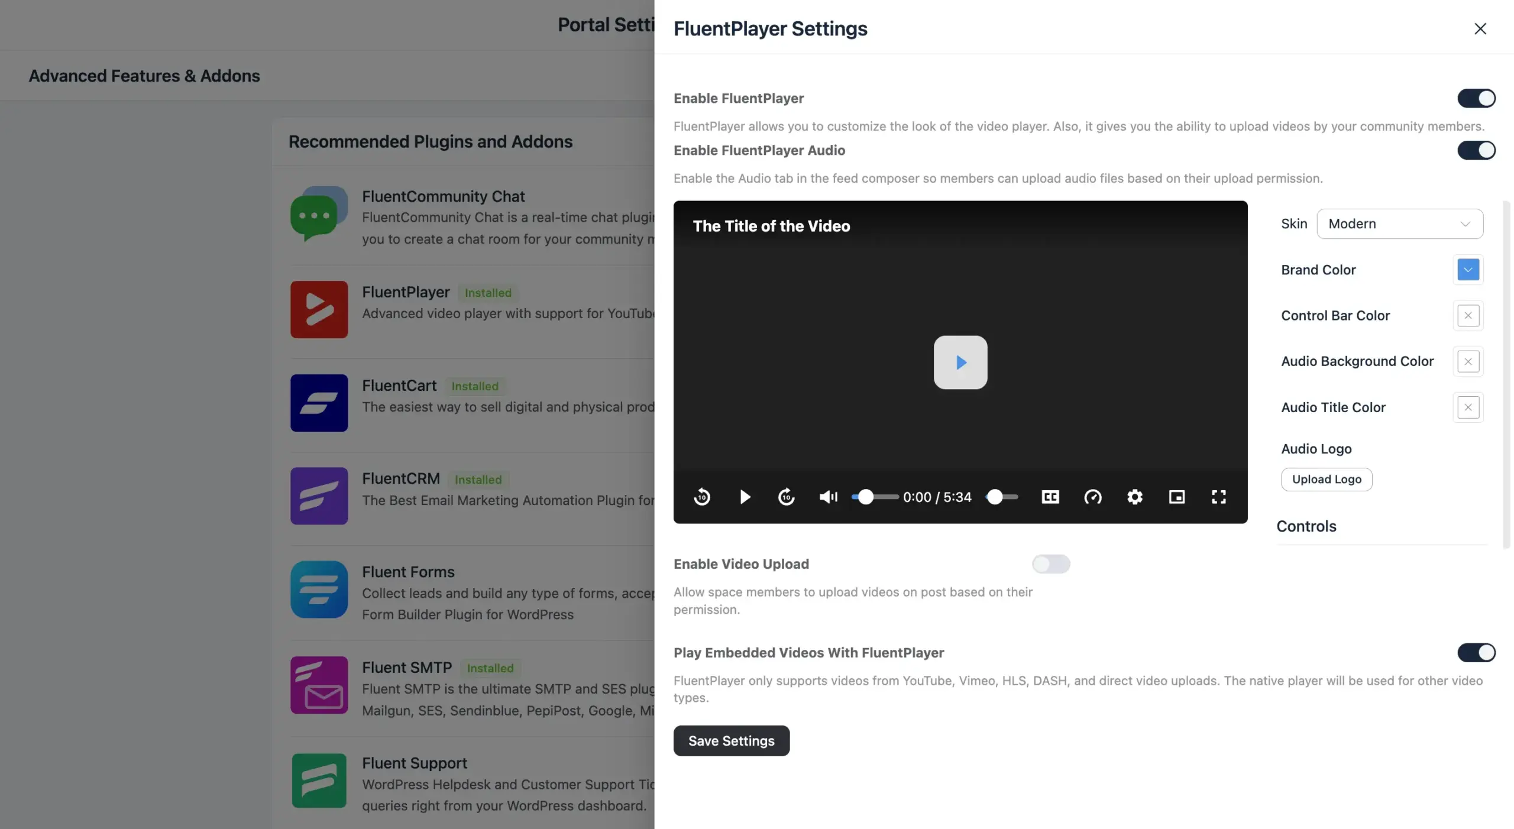This screenshot has height=829, width=1514.
Task: Click the rewind 10 seconds icon
Action: [x=702, y=497]
